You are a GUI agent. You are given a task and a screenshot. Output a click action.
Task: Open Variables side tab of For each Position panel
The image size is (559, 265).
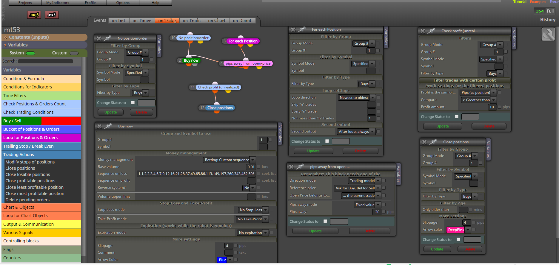coord(386,37)
